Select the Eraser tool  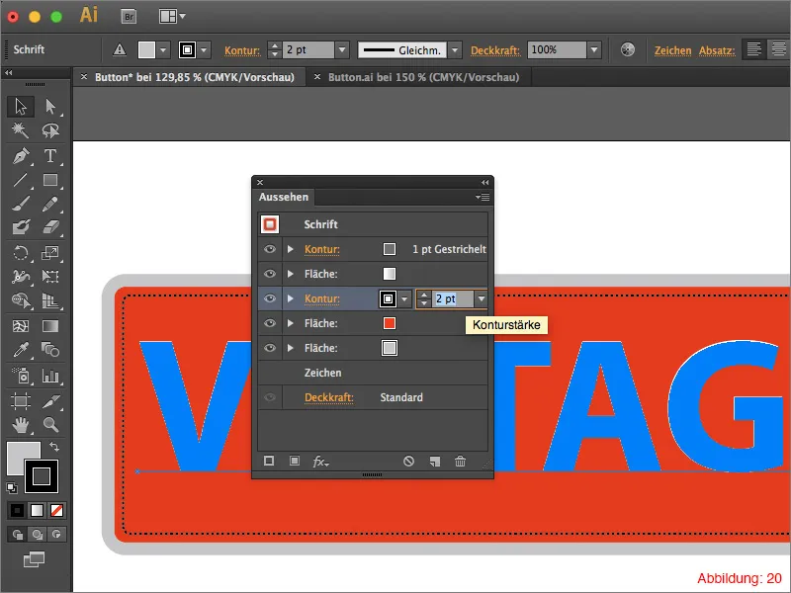50,228
